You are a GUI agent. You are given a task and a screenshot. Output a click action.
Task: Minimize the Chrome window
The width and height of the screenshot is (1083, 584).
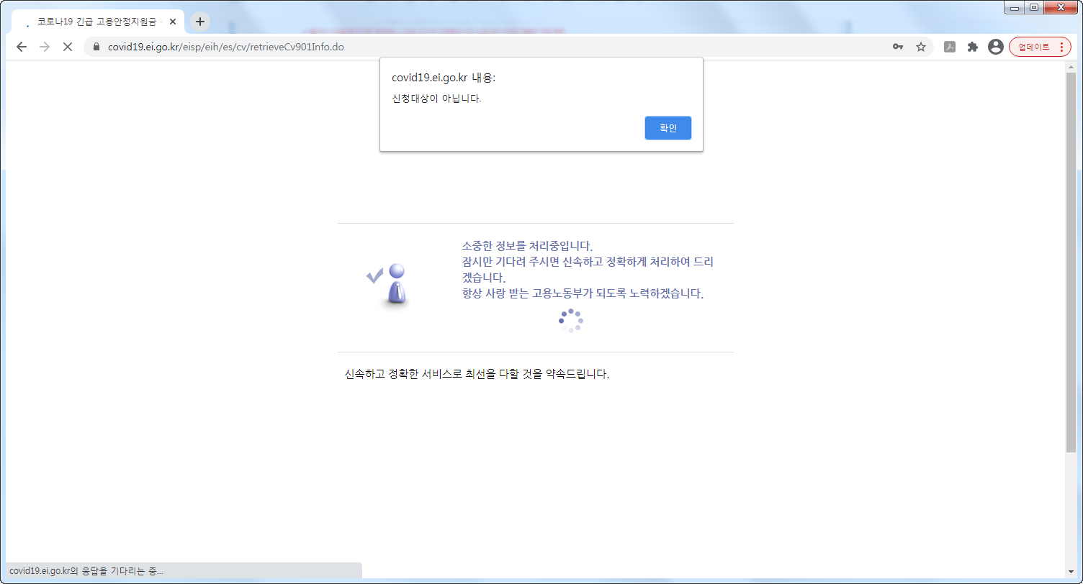point(1014,7)
